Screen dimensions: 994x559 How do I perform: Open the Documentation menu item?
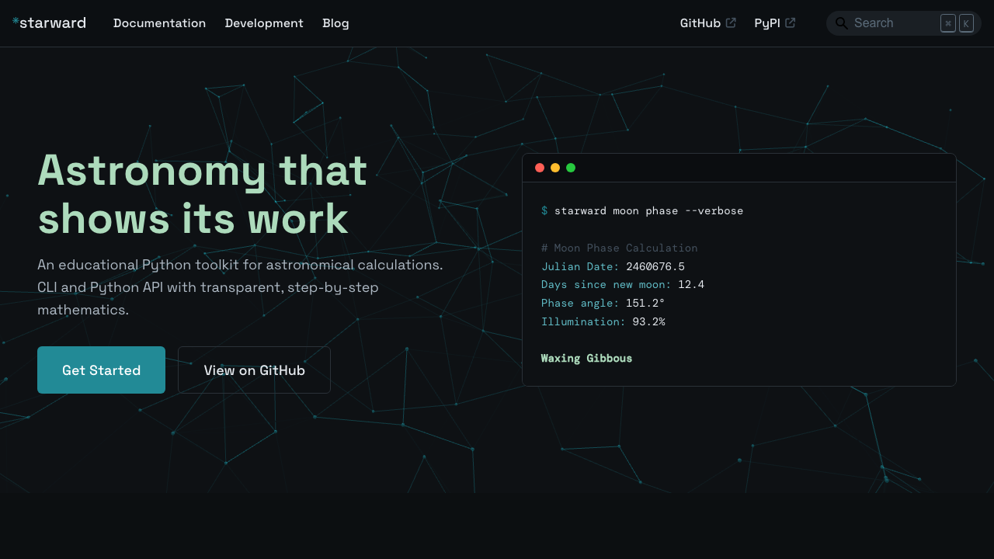coord(159,23)
